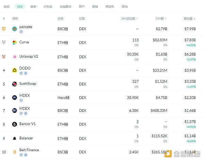Sort by the 24H地址数 column header

click(x=129, y=18)
